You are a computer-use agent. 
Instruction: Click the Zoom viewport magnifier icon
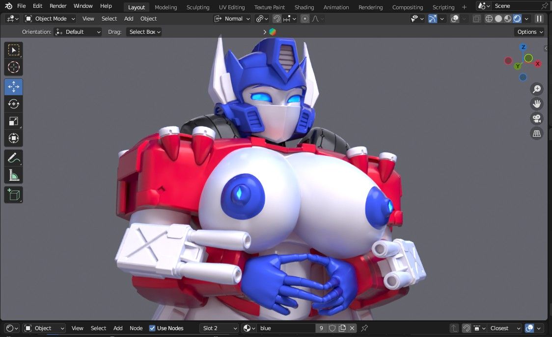[x=536, y=89]
